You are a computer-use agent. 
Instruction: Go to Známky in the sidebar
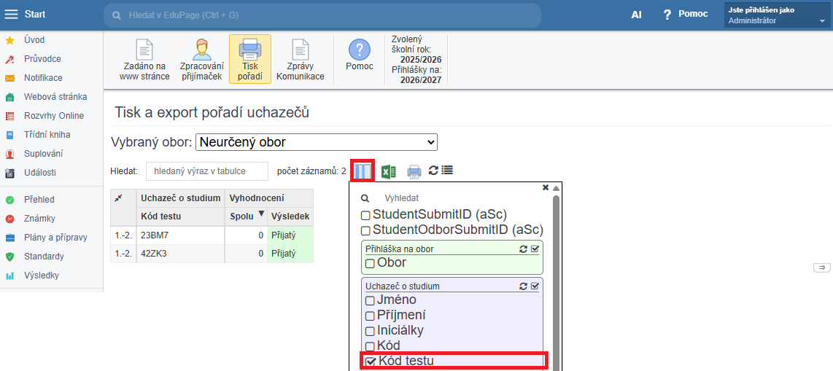[x=39, y=219]
